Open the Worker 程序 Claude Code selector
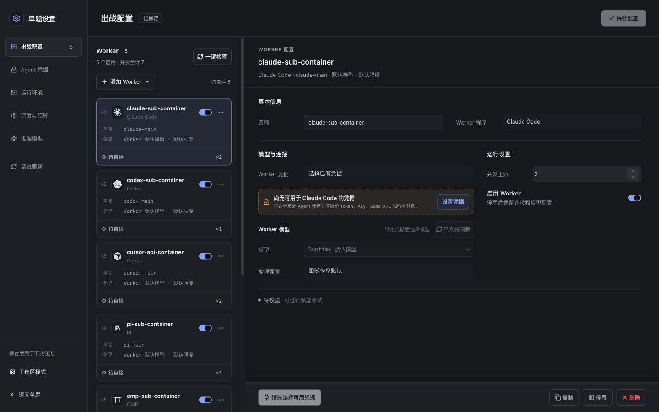659x412 pixels. click(x=571, y=122)
